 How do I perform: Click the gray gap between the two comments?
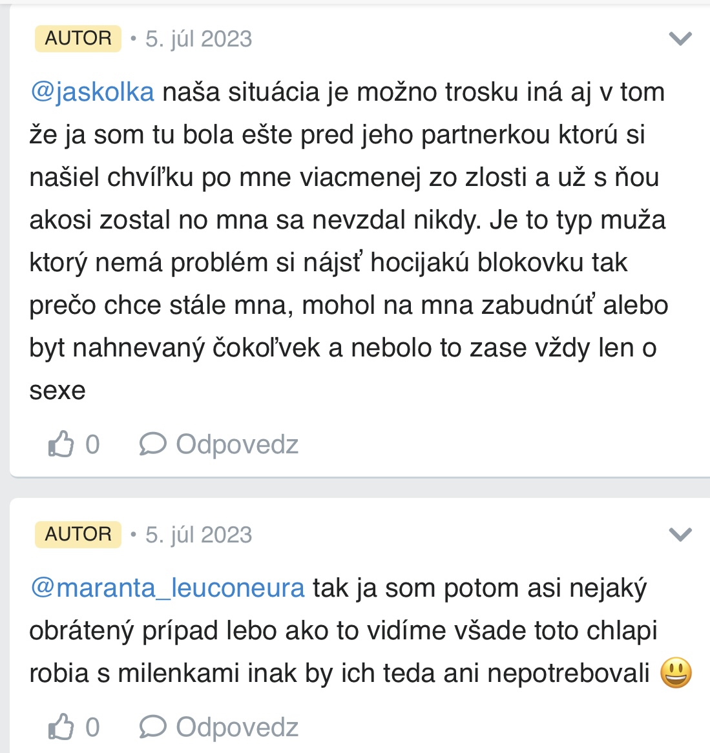(355, 488)
